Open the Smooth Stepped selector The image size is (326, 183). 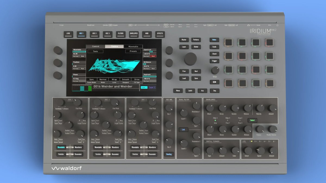click(126, 81)
